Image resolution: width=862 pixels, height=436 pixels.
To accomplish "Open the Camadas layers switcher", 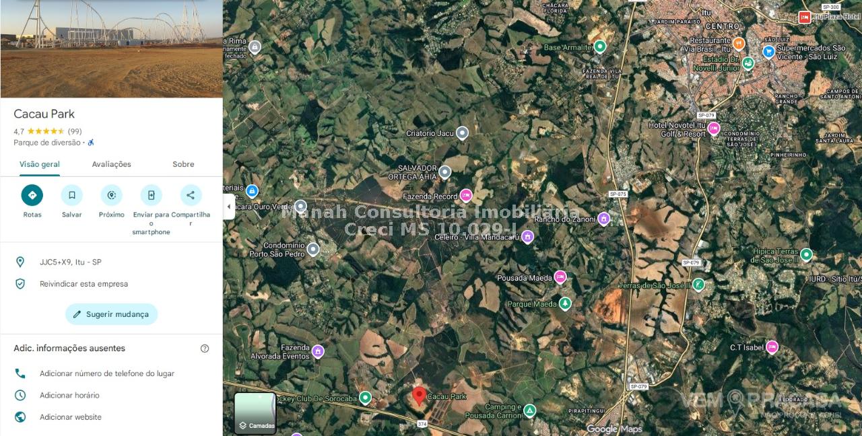I will (x=255, y=413).
